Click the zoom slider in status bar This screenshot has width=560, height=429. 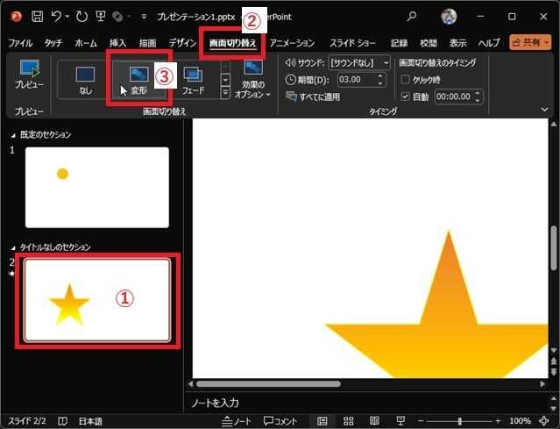[460, 421]
